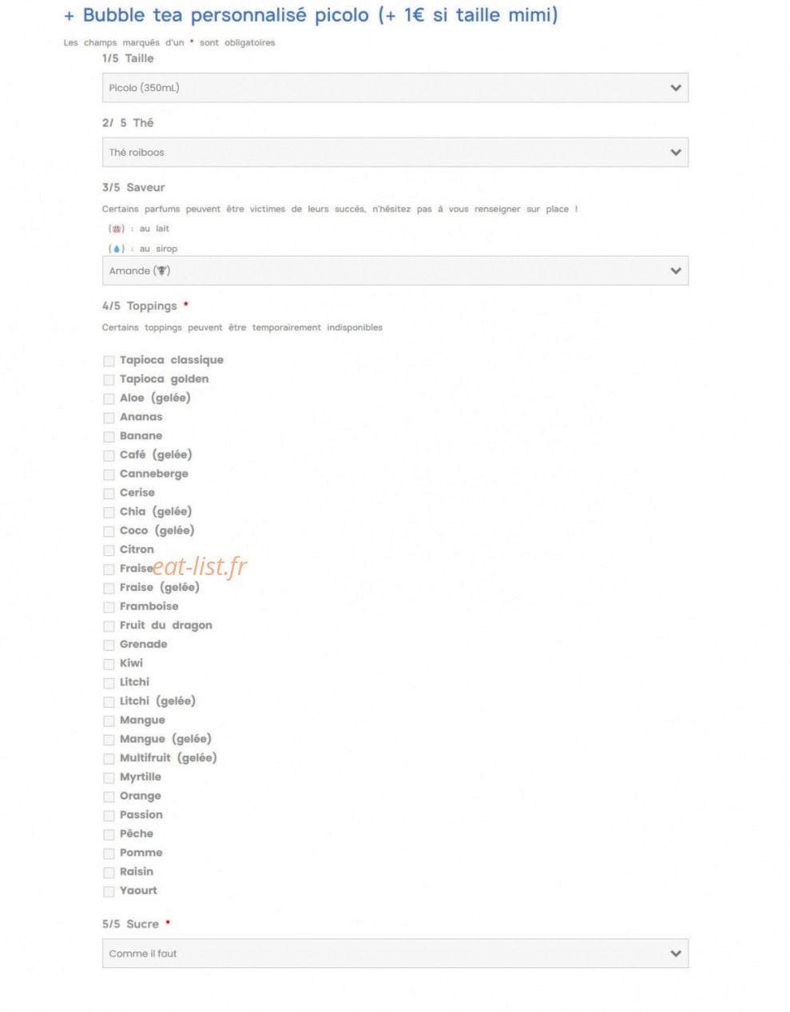This screenshot has width=790, height=1012.
Task: Open the Taille size dropdown
Action: click(x=395, y=88)
